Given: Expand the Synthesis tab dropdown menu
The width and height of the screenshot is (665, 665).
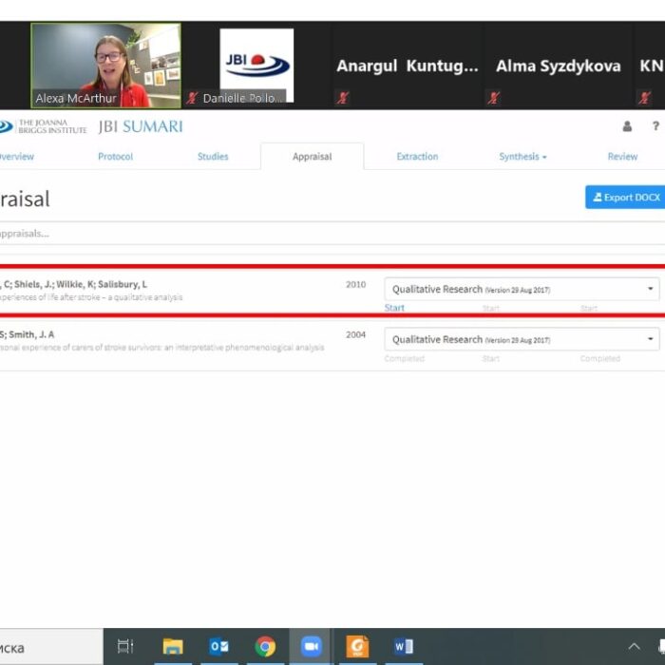Looking at the screenshot, I should (522, 157).
